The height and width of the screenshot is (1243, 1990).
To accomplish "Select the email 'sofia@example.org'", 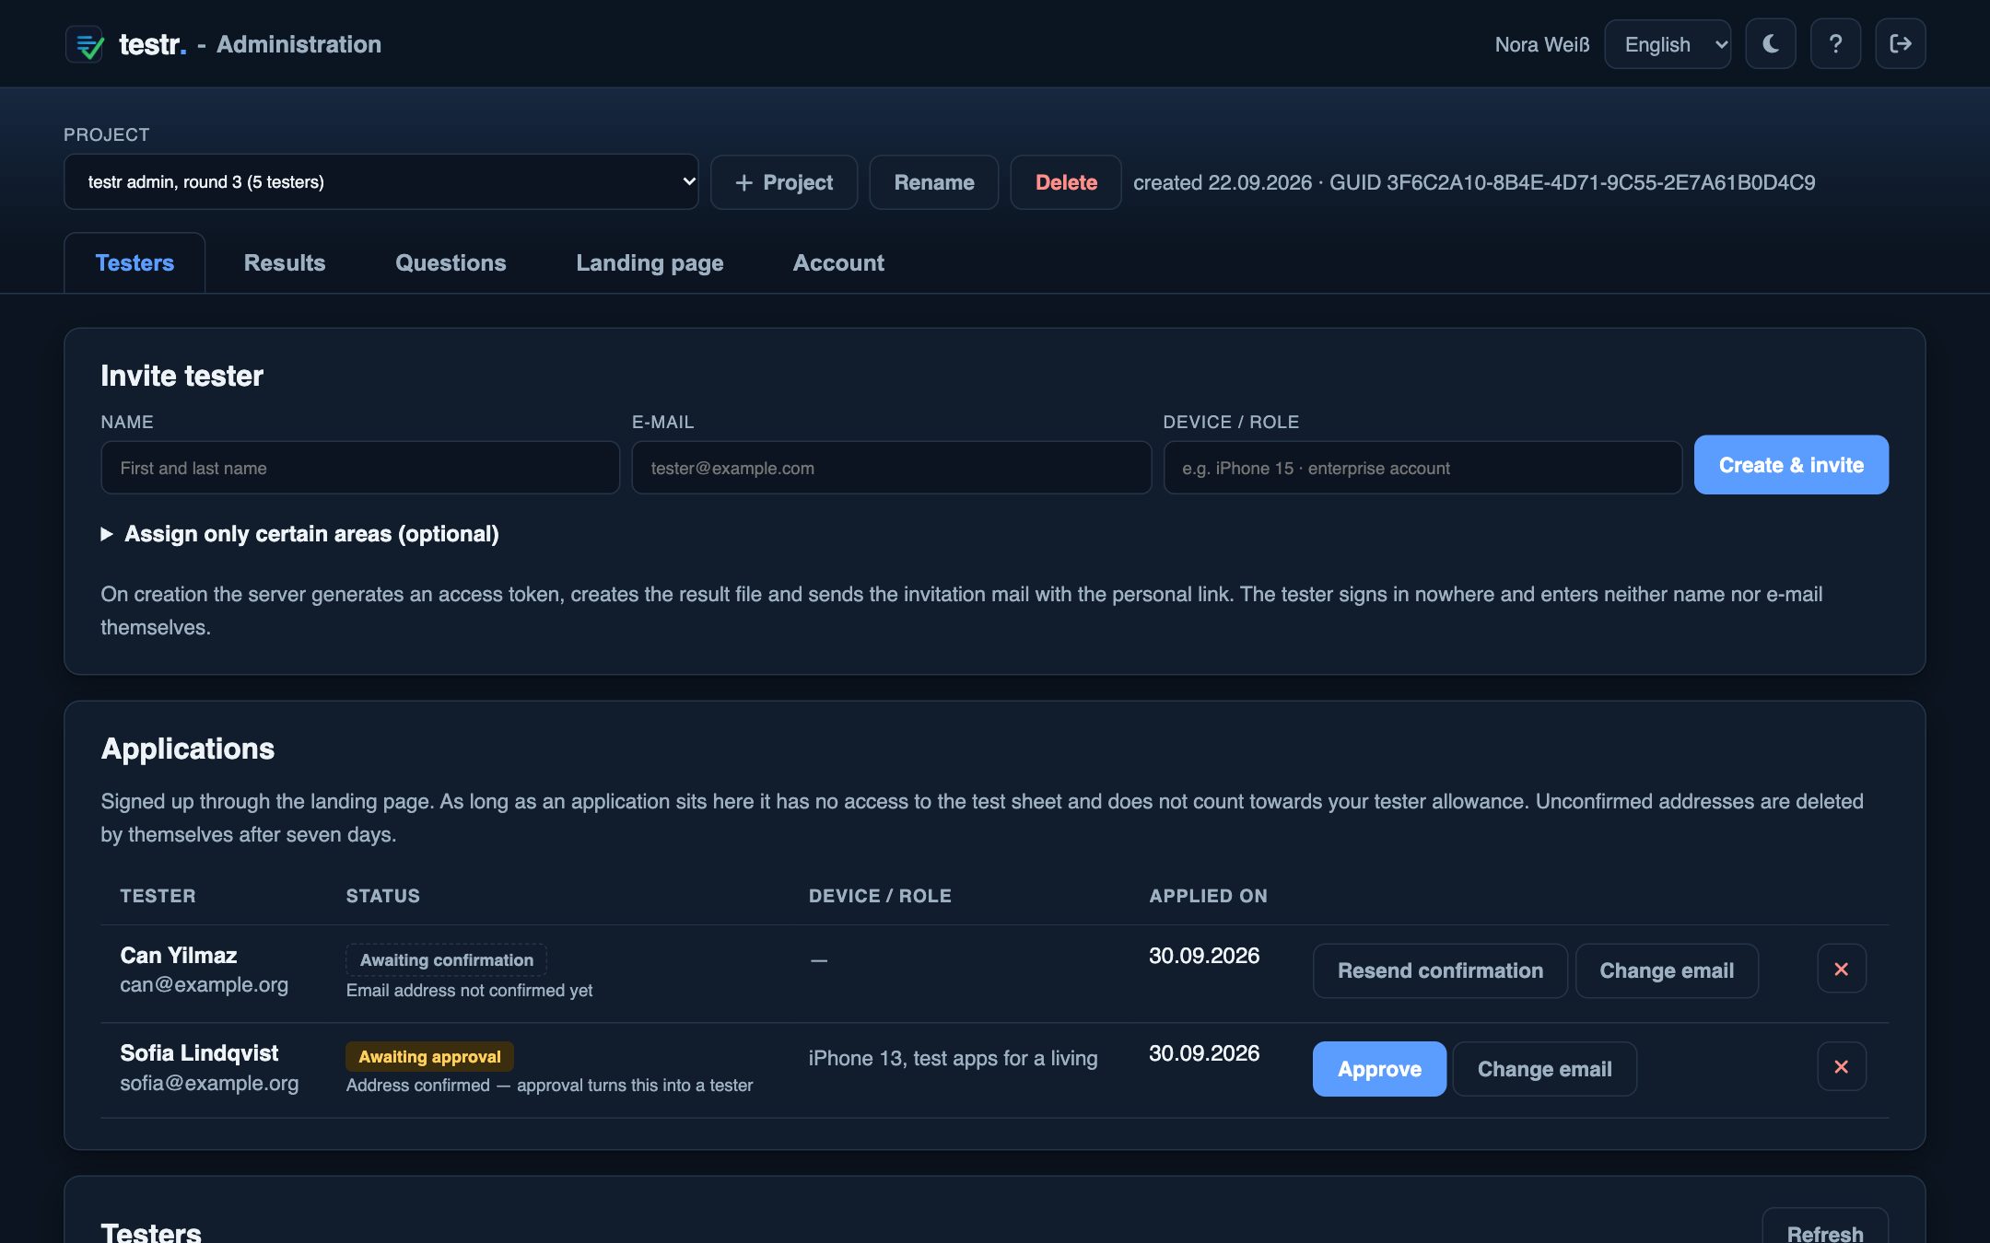I will pos(209,1083).
